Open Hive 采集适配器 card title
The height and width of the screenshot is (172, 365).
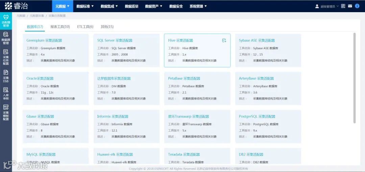180,41
